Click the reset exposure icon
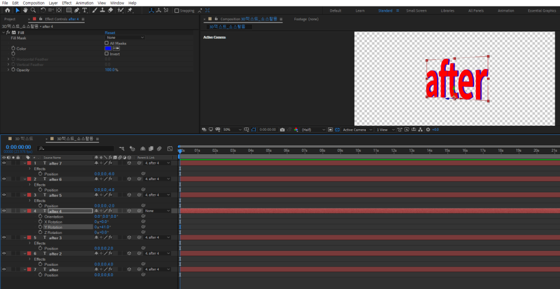 [428, 130]
